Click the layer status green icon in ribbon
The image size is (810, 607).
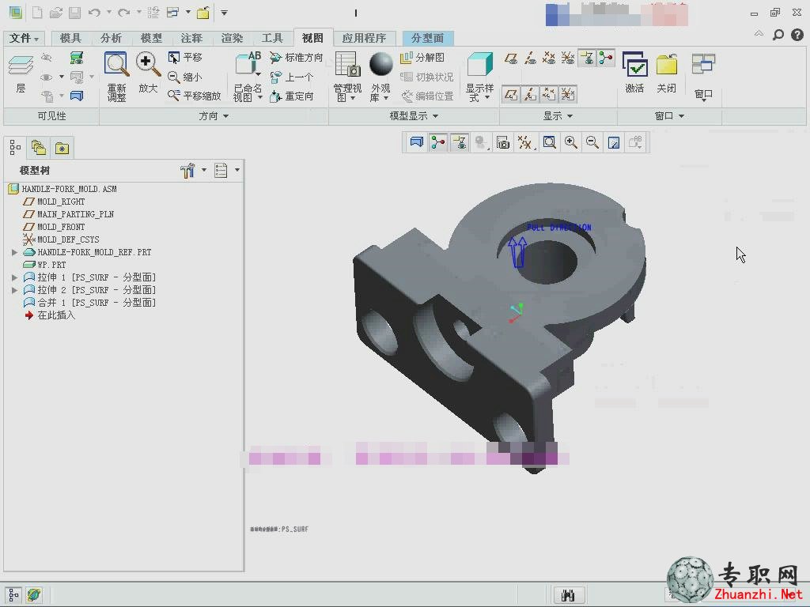77,57
